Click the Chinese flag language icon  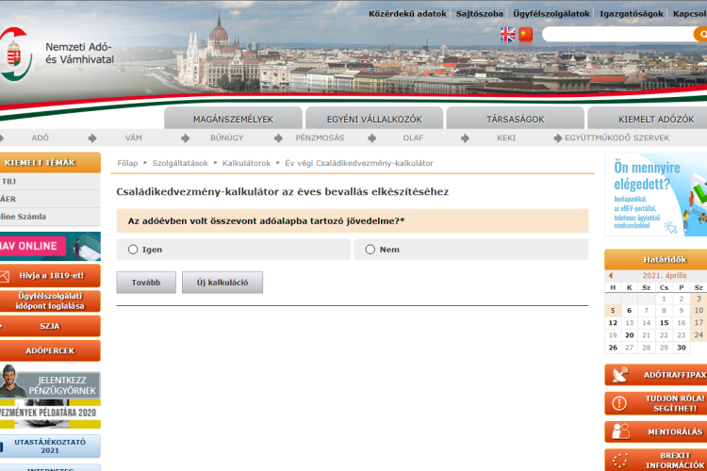(526, 35)
